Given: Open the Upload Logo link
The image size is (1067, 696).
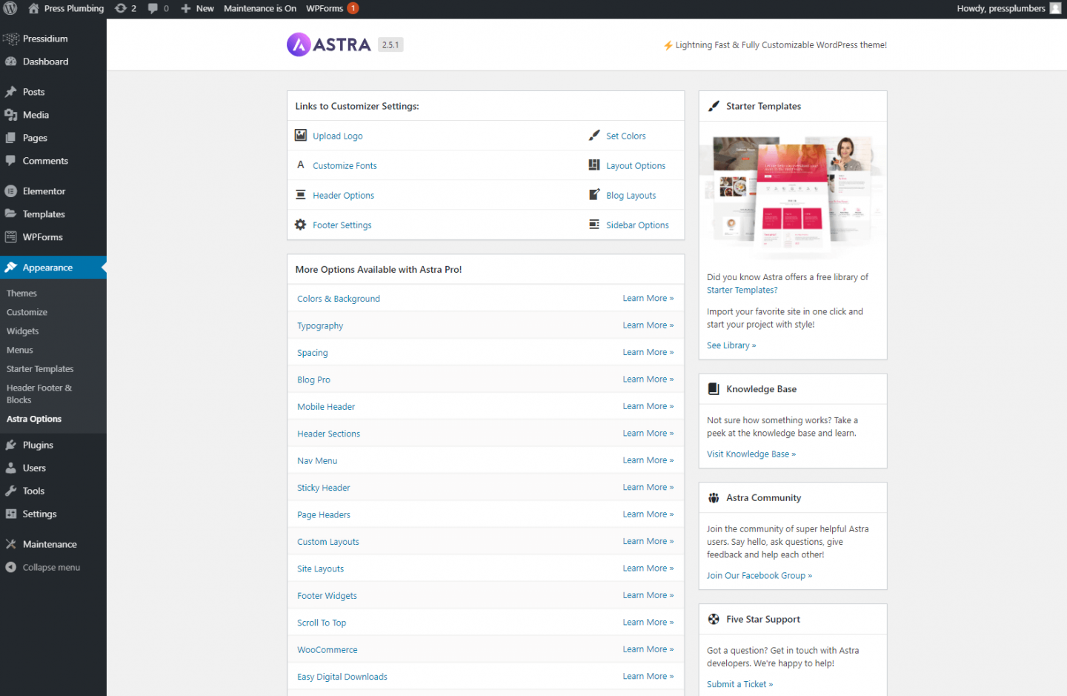Looking at the screenshot, I should click(x=337, y=136).
